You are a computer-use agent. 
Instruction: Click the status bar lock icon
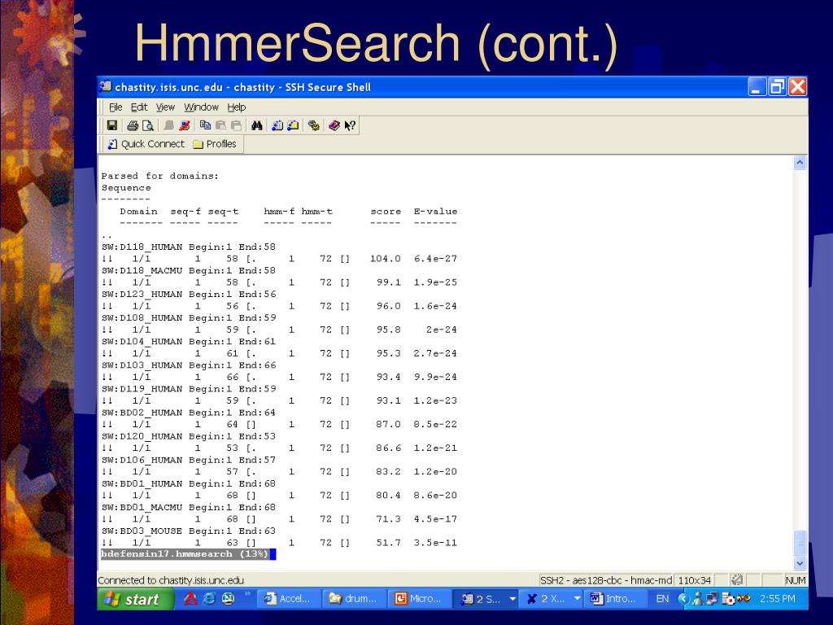pyautogui.click(x=736, y=580)
